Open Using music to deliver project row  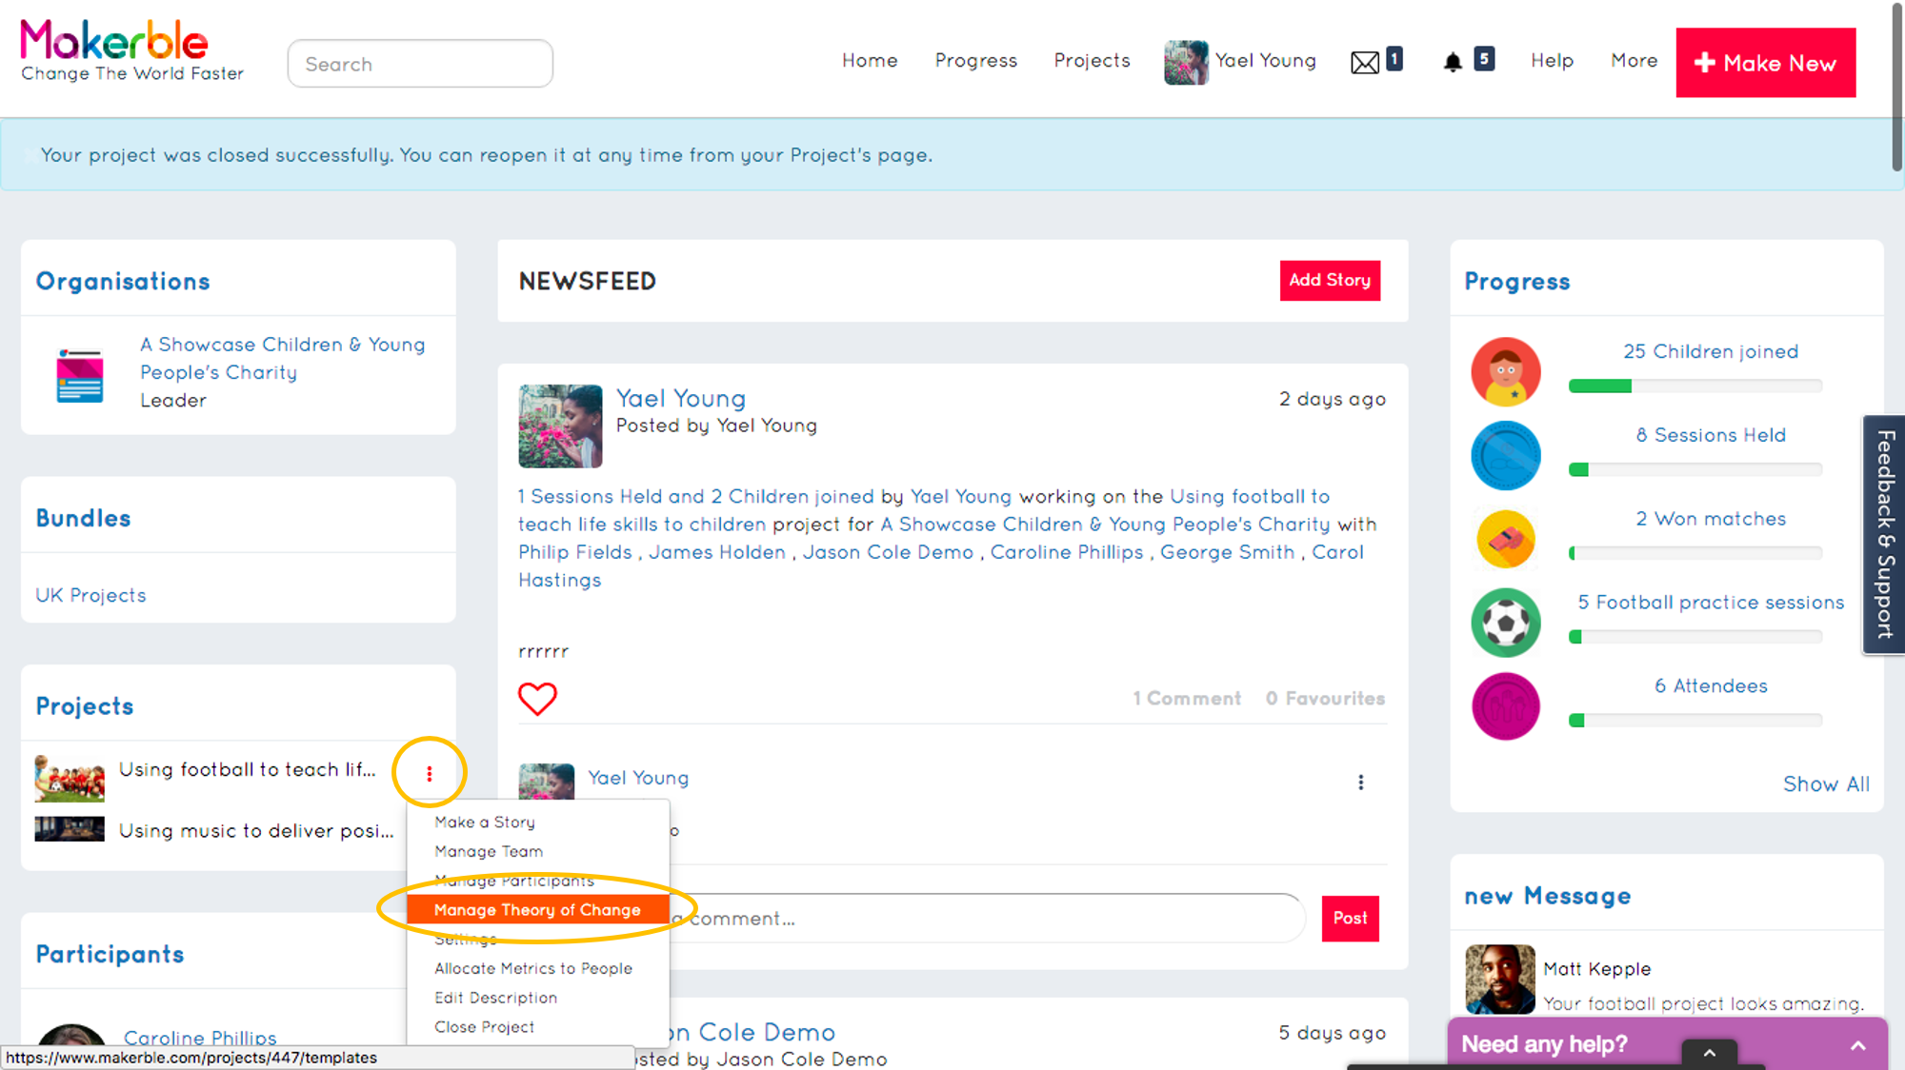(x=256, y=830)
